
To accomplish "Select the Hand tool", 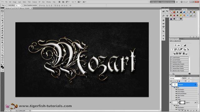I will tap(2, 60).
